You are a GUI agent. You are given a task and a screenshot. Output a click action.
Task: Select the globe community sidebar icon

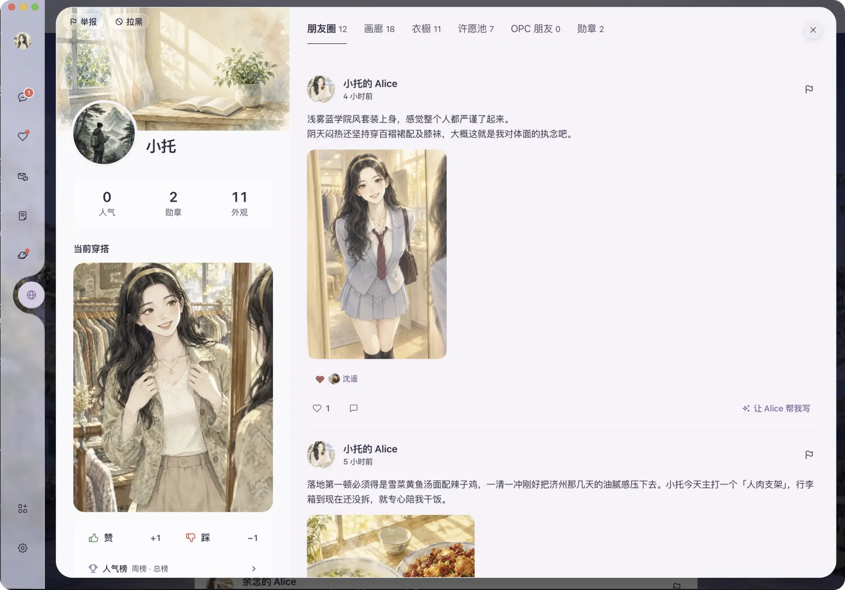coord(31,295)
